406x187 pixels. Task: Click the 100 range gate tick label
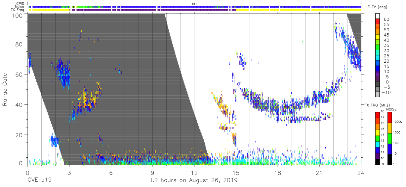click(x=17, y=15)
